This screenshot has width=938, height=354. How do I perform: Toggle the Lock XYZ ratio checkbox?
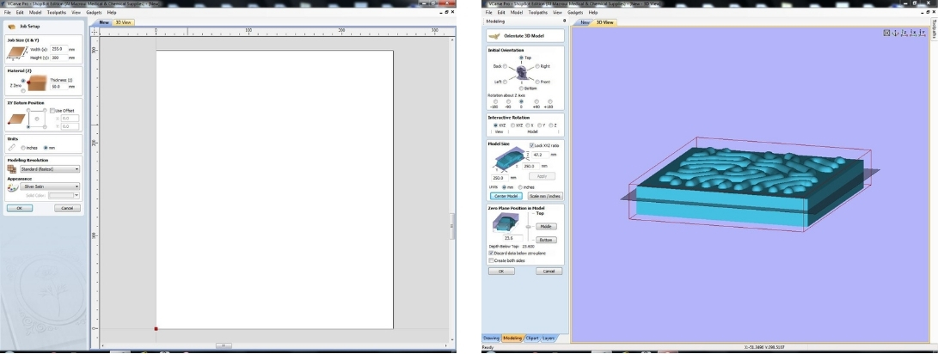click(530, 146)
